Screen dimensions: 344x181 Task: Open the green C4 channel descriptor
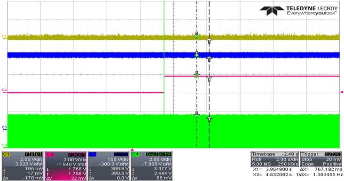click(151, 166)
